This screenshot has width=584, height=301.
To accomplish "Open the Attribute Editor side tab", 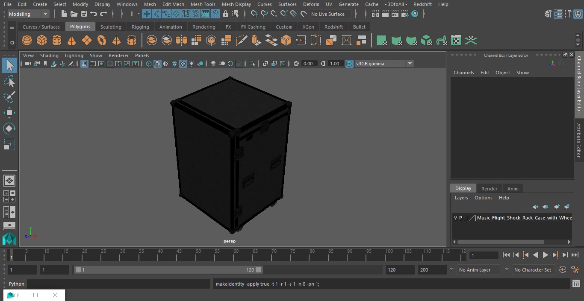I will (x=579, y=140).
